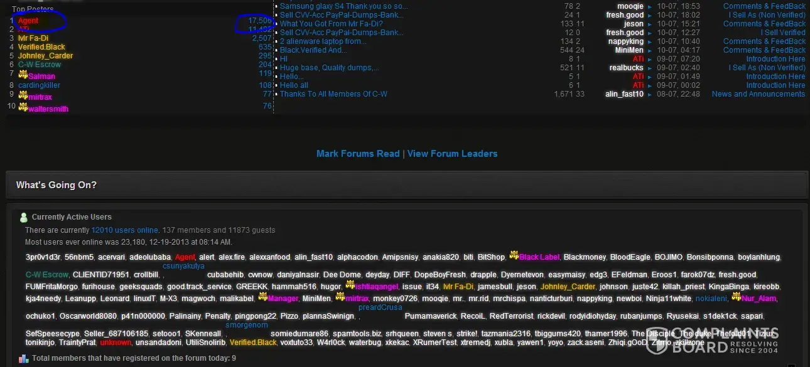
Task: Open the View Forum Leaders link
Action: click(452, 154)
